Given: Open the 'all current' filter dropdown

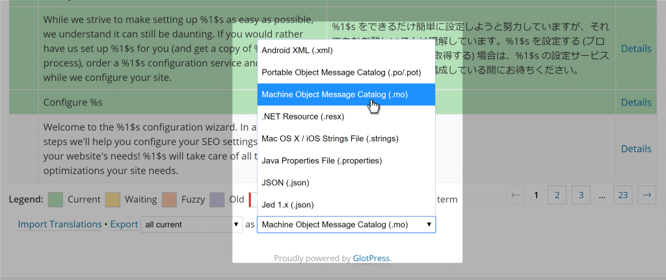Looking at the screenshot, I should [x=191, y=225].
